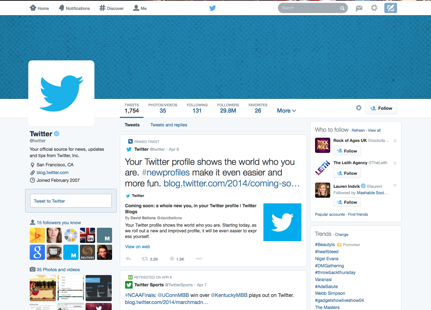Click Twitter Sports avatar icon

129,285
